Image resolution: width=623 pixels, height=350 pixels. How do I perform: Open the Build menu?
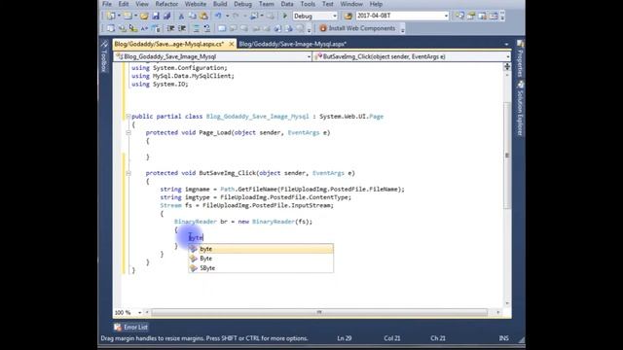pyautogui.click(x=220, y=4)
